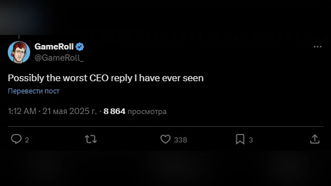The image size is (331, 186).
Task: Click the blue verified badge
Action: tap(80, 47)
